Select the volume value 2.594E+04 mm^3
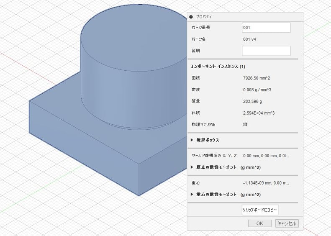 tap(259, 113)
